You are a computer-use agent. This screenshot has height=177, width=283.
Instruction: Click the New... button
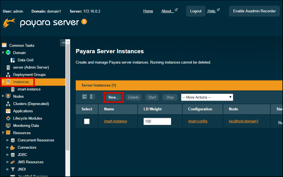(114, 97)
